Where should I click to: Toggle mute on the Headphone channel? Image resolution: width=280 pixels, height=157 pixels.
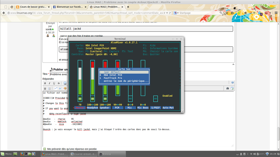92,99
